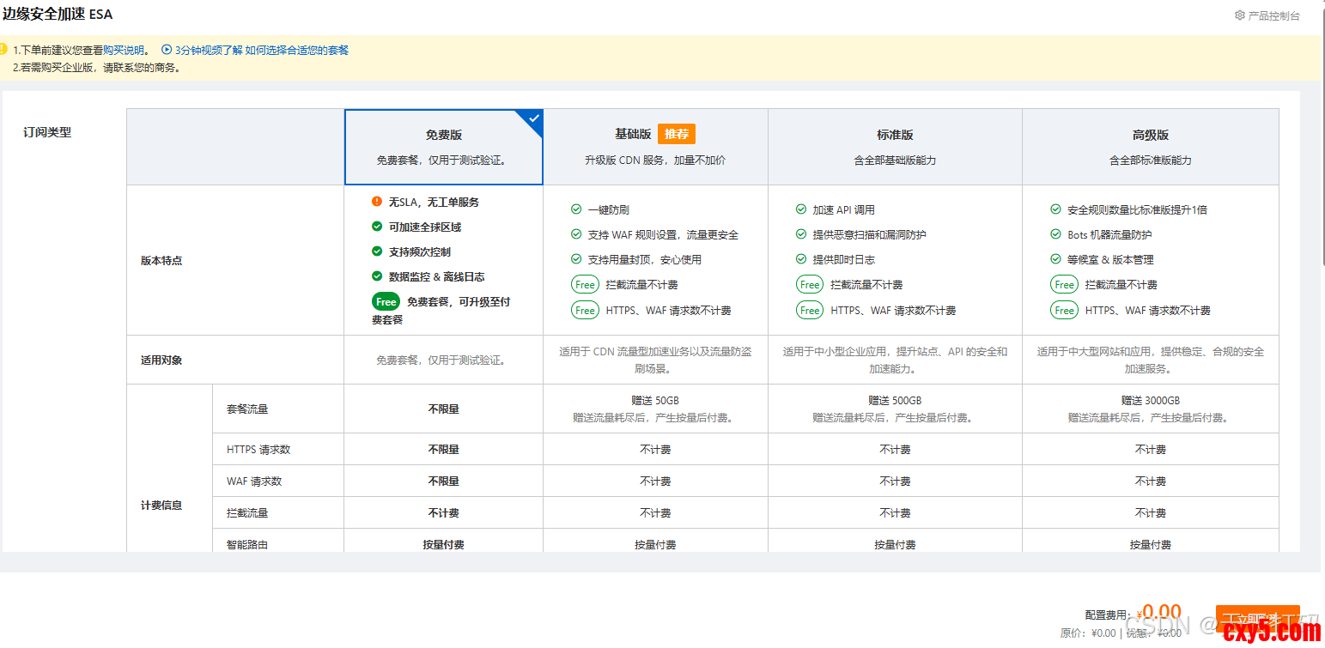Screen dimensions: 1325x648
Task: Choose the 高级版 subscription plan
Action: [x=1150, y=147]
